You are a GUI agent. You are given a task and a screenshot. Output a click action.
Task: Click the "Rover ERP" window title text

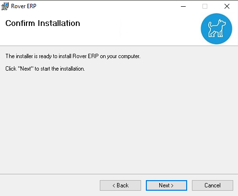point(24,6)
